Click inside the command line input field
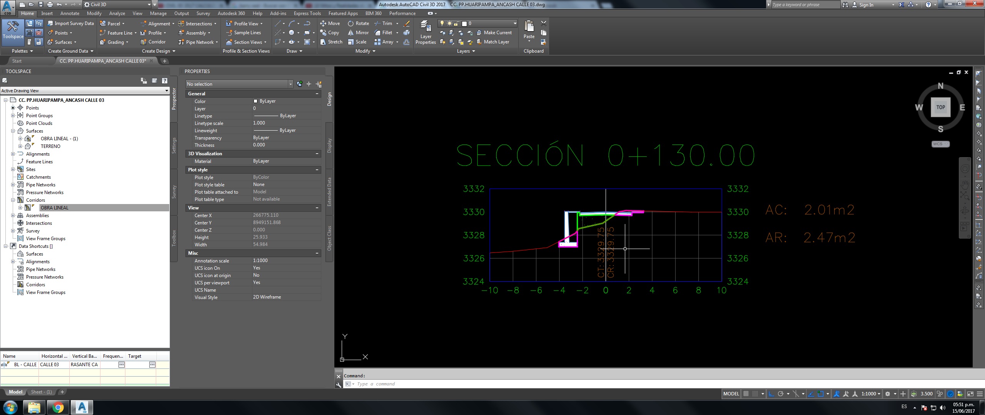Image resolution: width=985 pixels, height=415 pixels. (x=423, y=383)
